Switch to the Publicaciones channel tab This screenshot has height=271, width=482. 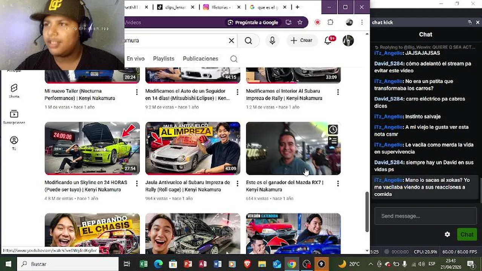200,59
